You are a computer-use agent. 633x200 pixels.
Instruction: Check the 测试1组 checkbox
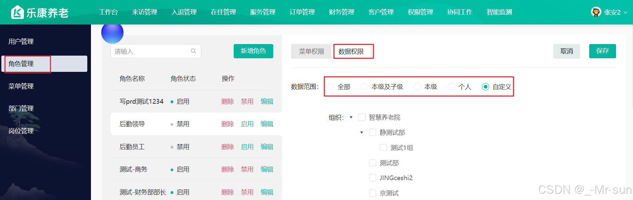pos(383,148)
